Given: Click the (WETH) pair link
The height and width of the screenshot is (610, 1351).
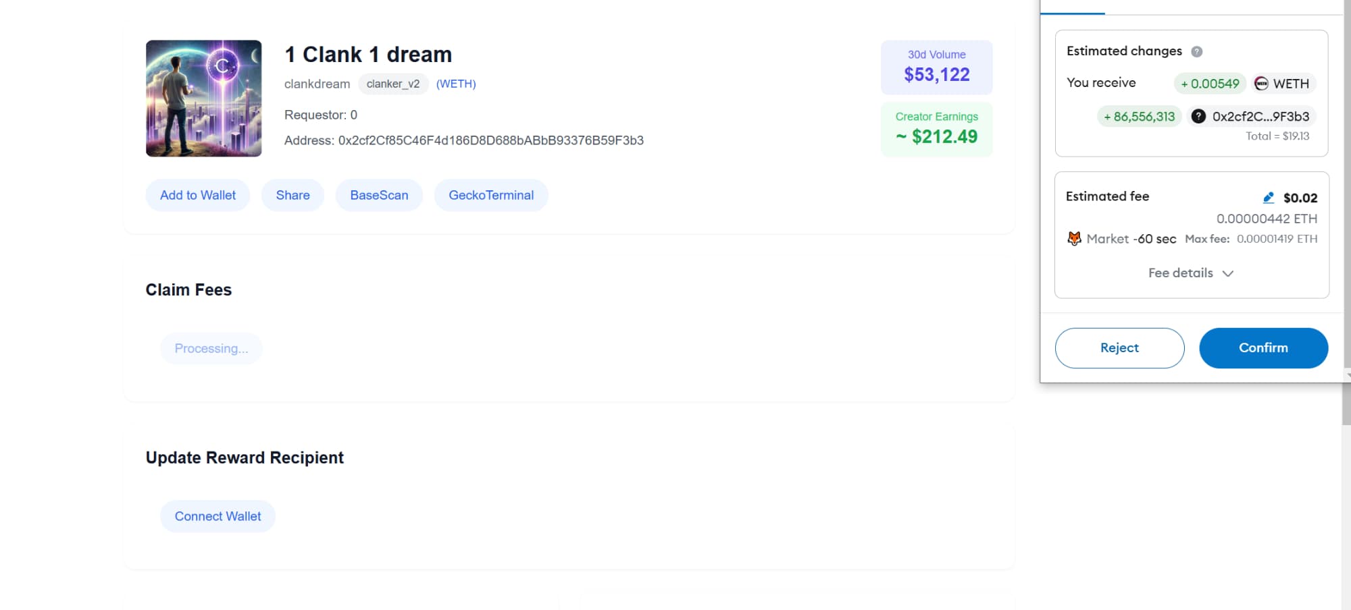Looking at the screenshot, I should 456,84.
